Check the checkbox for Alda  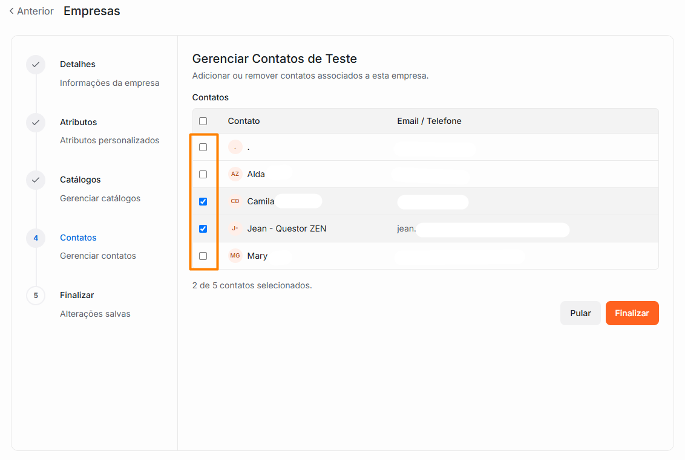pyautogui.click(x=203, y=174)
